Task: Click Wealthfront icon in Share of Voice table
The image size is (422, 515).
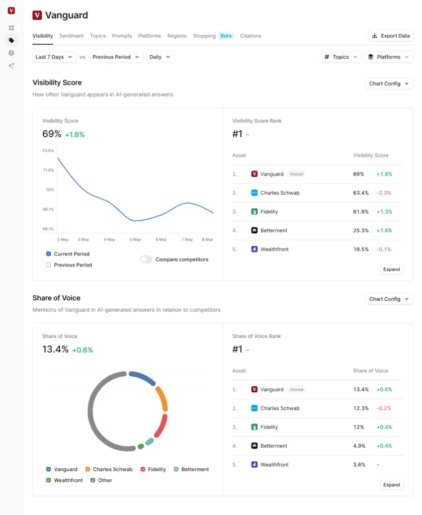Action: [254, 464]
